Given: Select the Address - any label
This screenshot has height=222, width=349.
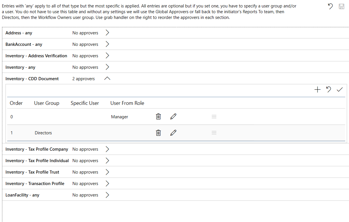Looking at the screenshot, I should coord(19,33).
